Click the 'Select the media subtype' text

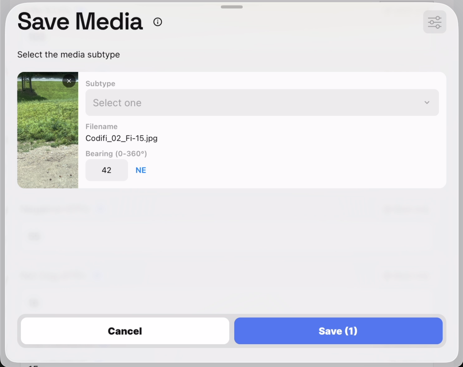(69, 55)
